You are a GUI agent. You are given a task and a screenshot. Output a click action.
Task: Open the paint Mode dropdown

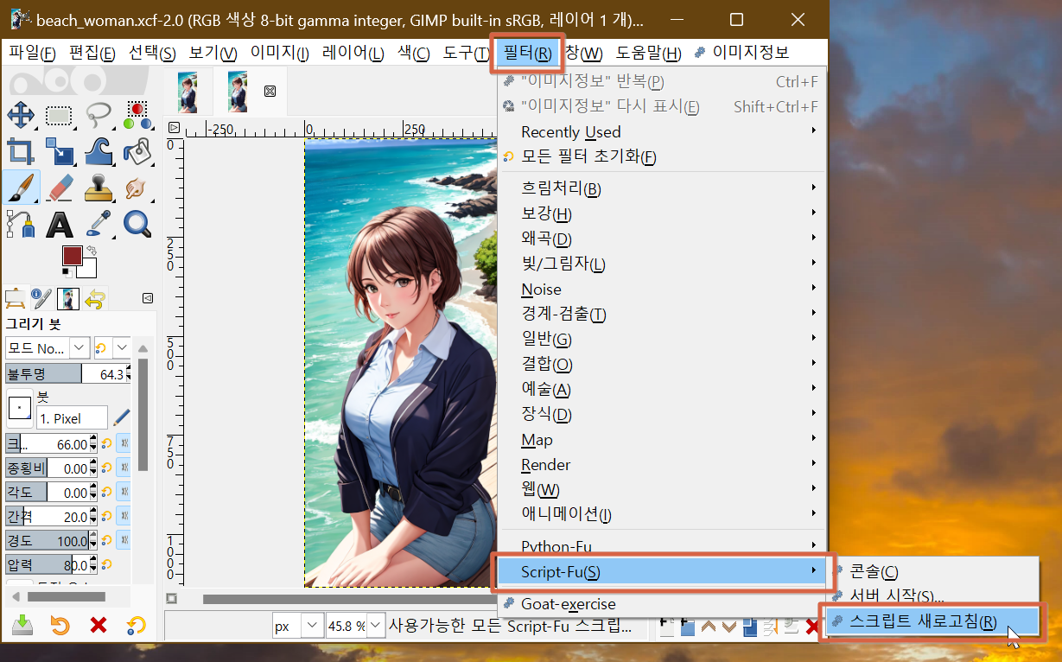(x=48, y=348)
